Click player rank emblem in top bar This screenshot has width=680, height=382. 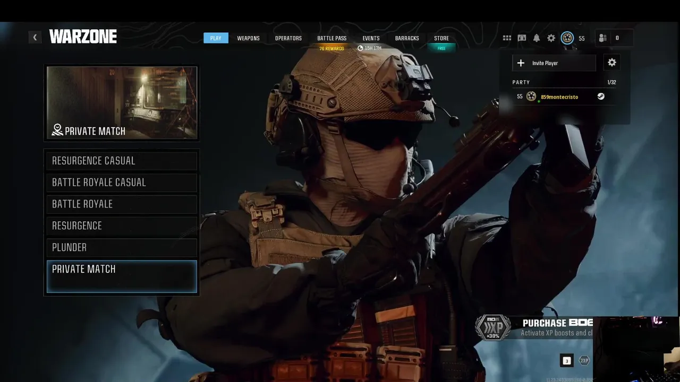[567, 38]
